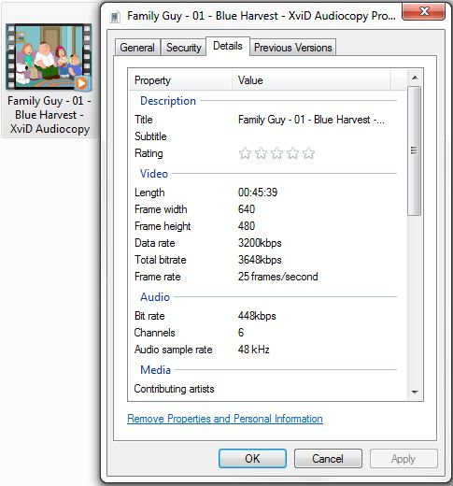The width and height of the screenshot is (453, 486).
Task: Click the Value column header
Action: [x=311, y=80]
